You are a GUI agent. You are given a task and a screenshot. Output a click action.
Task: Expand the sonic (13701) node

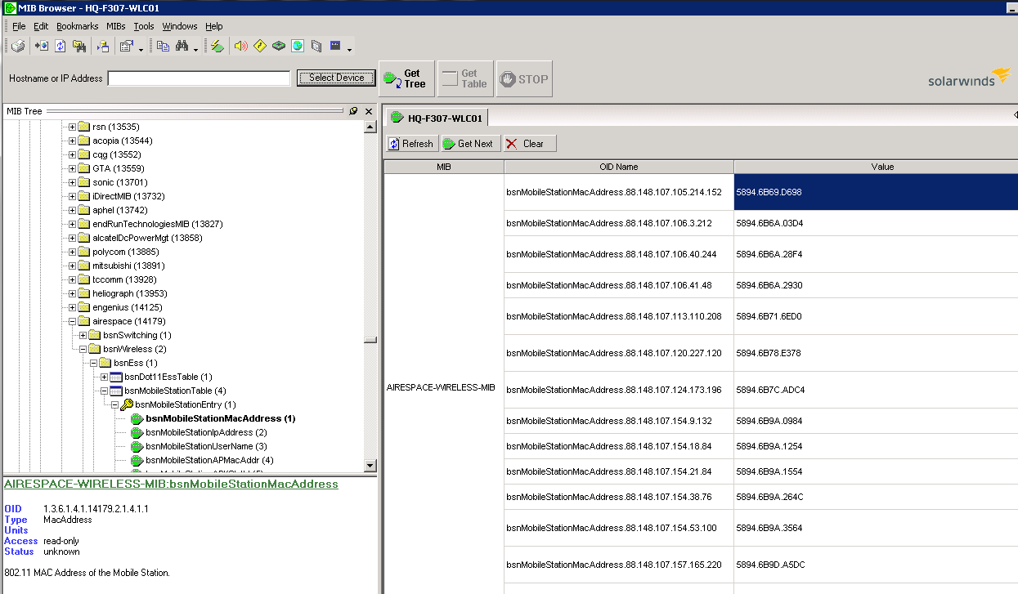[x=72, y=182]
